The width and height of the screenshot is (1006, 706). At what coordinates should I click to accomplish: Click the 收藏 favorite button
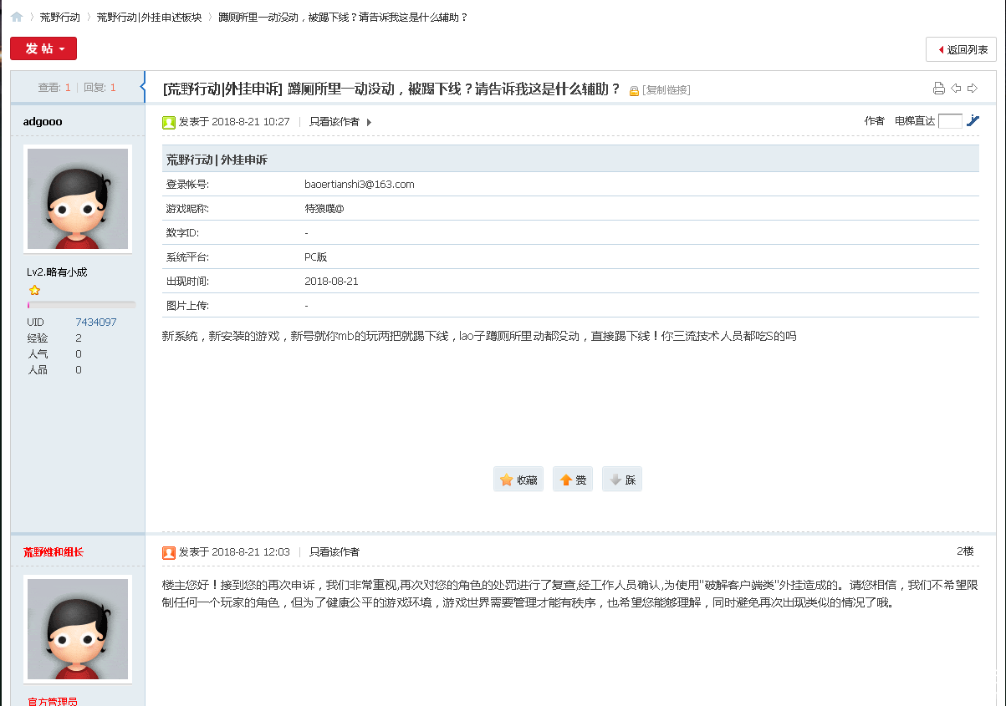tap(518, 480)
